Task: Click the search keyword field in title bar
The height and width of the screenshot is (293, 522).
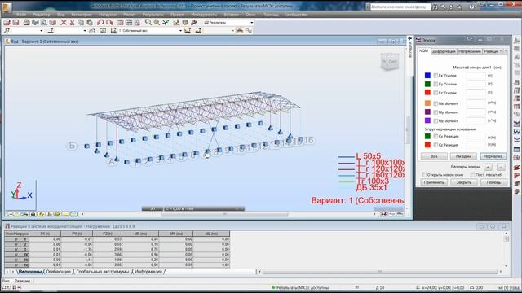Action: click(x=400, y=7)
